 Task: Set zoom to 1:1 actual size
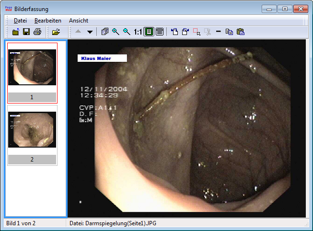(138, 32)
